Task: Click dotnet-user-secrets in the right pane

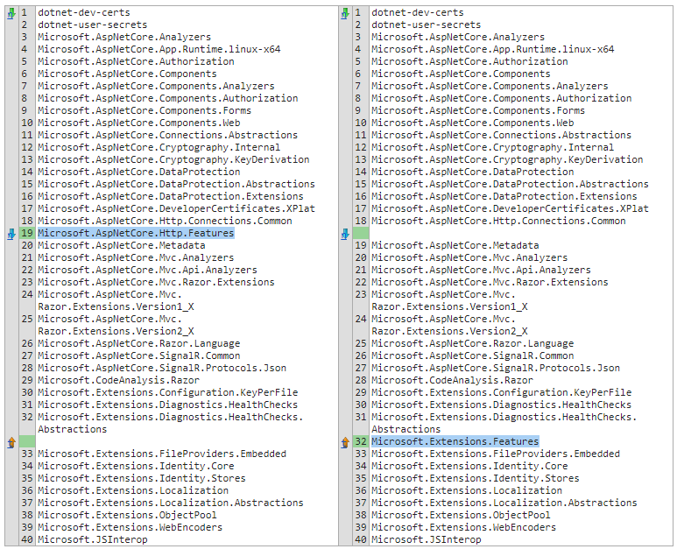Action: coord(427,25)
